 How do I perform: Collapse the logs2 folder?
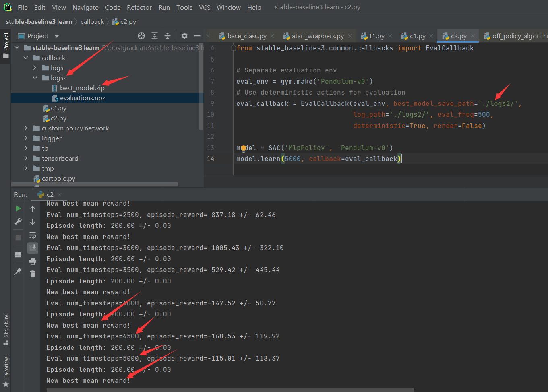35,78
